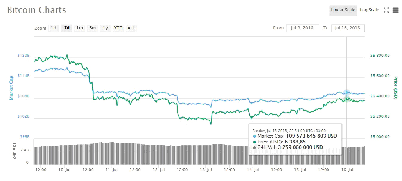The width and height of the screenshot is (402, 181).
Task: Click the Price (USD) axis title
Action: [395, 88]
